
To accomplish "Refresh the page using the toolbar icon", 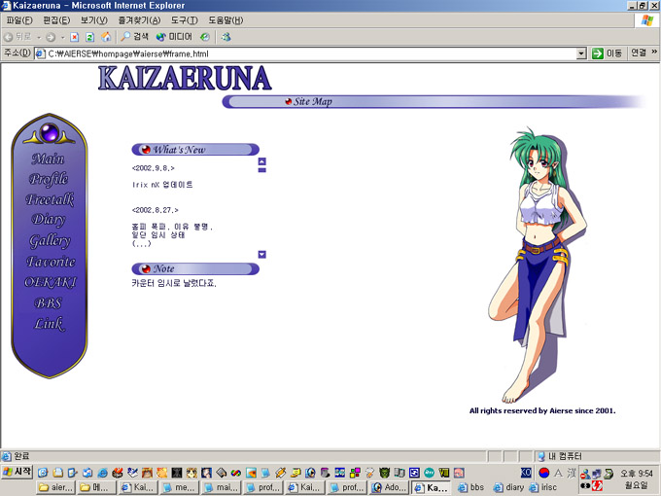I will tap(89, 37).
